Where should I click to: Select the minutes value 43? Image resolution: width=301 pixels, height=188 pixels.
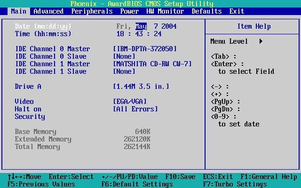pos(139,34)
